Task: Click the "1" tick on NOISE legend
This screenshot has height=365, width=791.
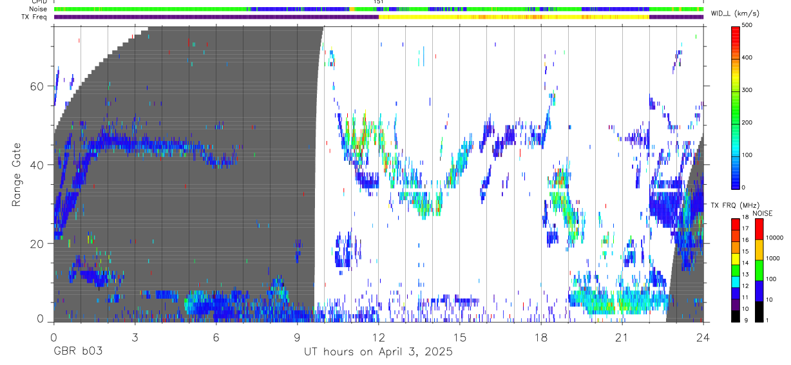Action: [x=767, y=321]
